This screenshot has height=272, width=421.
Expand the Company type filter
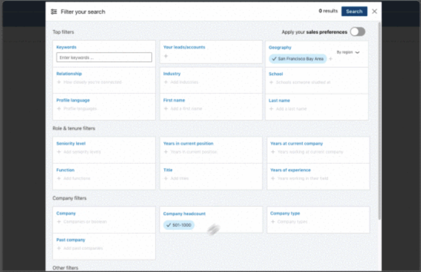point(285,213)
